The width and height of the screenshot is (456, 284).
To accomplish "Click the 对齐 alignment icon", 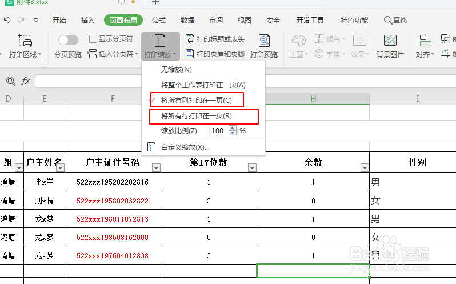I will pos(425,41).
